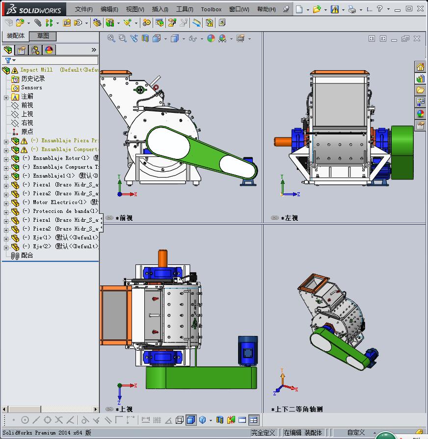The width and height of the screenshot is (428, 439).
Task: Toggle the view link icon beside *左视
Action: (275, 218)
